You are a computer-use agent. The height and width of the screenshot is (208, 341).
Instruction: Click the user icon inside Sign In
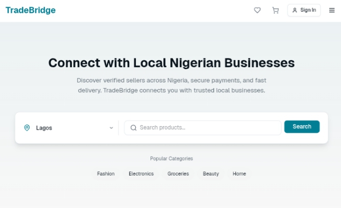(295, 10)
